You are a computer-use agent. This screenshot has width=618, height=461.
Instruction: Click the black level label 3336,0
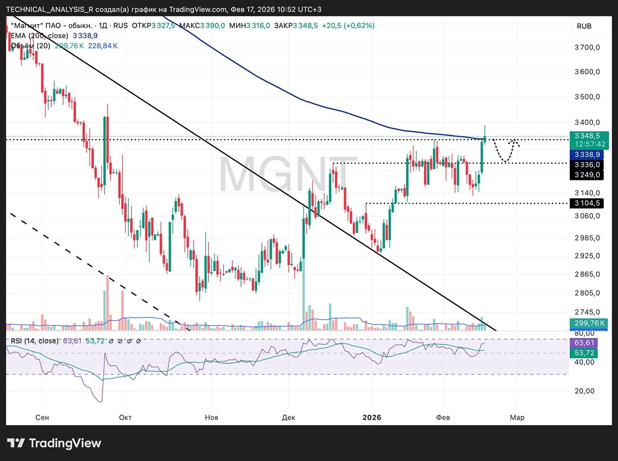(x=587, y=165)
